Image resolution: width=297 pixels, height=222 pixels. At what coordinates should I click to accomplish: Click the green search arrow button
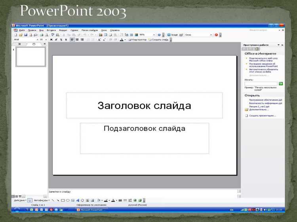281,84
